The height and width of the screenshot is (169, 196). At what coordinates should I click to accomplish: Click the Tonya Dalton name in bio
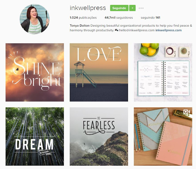pos(80,26)
